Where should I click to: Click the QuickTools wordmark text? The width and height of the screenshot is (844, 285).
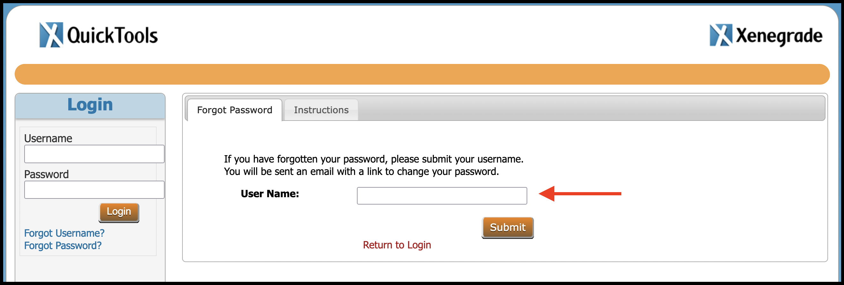click(112, 36)
